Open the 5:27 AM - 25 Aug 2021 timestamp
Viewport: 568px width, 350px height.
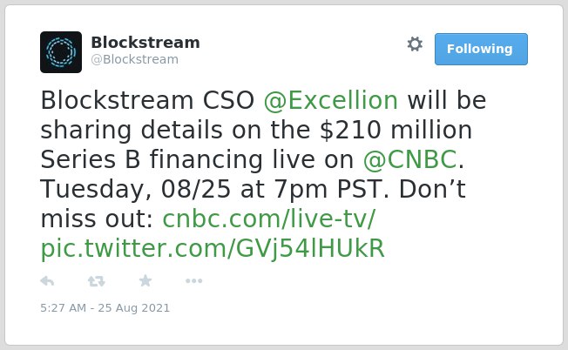(105, 308)
